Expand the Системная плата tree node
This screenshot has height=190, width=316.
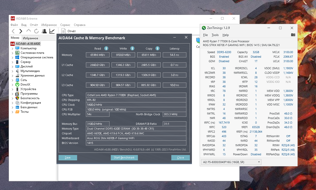pyautogui.click(x=13, y=53)
